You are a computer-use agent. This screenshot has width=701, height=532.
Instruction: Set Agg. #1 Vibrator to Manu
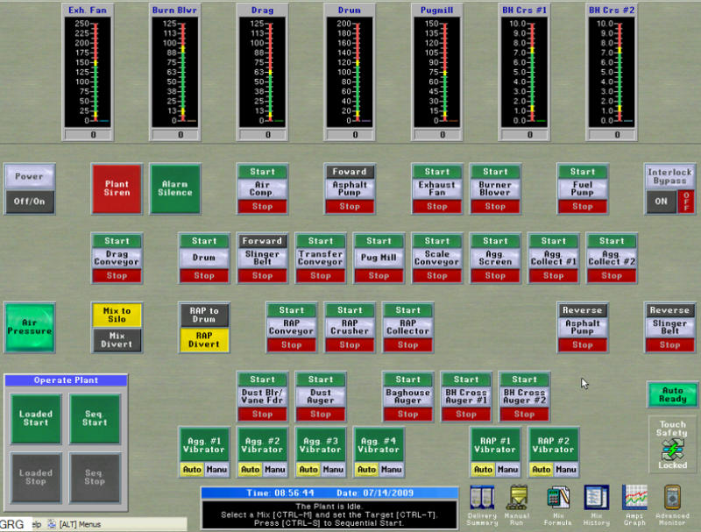pyautogui.click(x=216, y=470)
